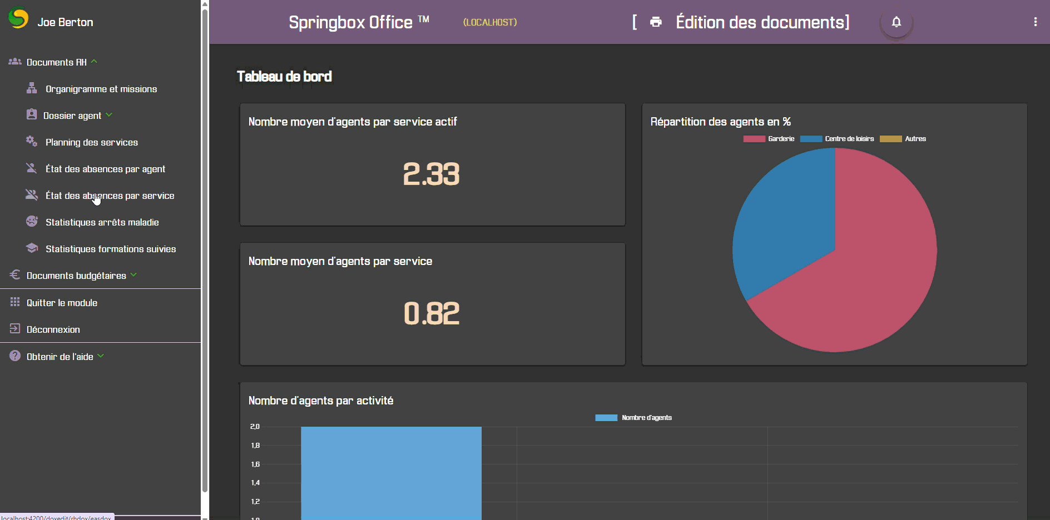Click the blue Centre de loisirs pie slice
This screenshot has width=1050, height=520.
(790, 222)
